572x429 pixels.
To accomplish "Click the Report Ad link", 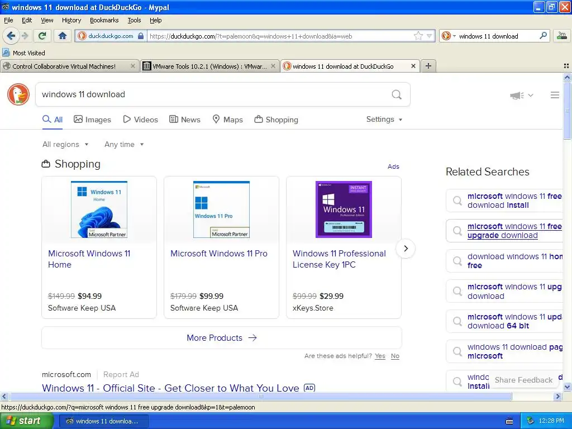I will 121,374.
